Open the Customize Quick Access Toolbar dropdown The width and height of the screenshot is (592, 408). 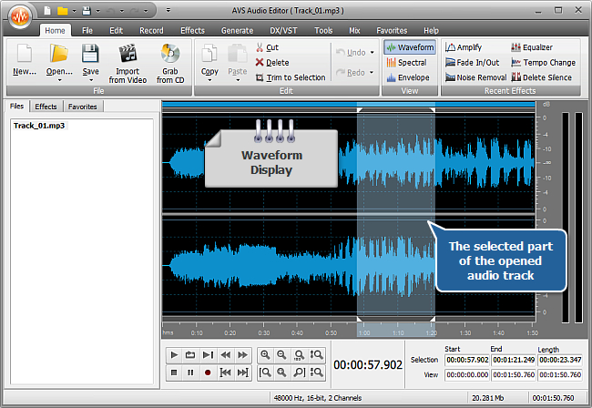[x=168, y=10]
